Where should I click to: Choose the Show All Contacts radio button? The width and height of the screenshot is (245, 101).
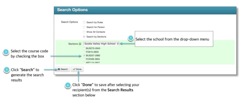tap(84, 32)
